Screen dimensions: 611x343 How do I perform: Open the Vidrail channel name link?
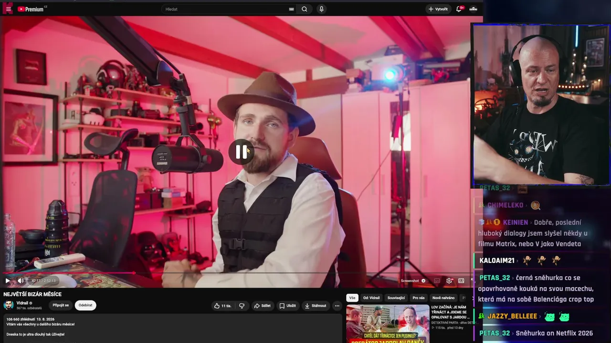pyautogui.click(x=22, y=303)
